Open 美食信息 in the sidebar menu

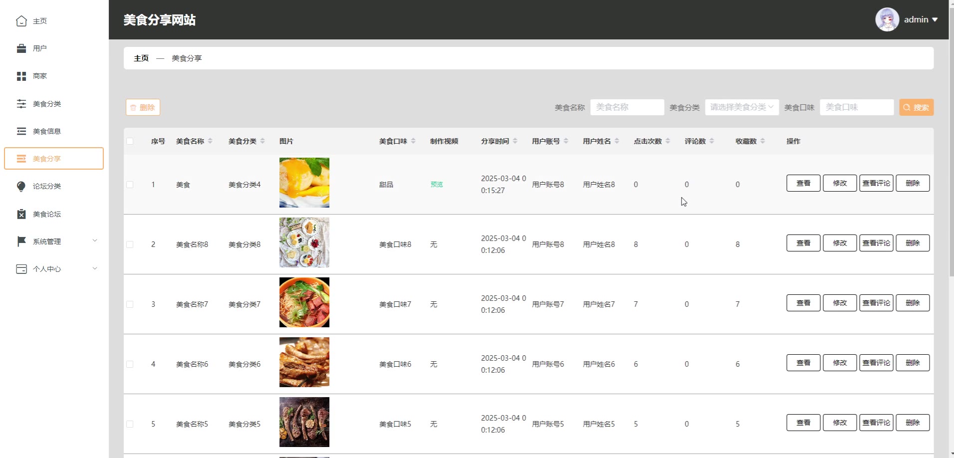tap(47, 131)
